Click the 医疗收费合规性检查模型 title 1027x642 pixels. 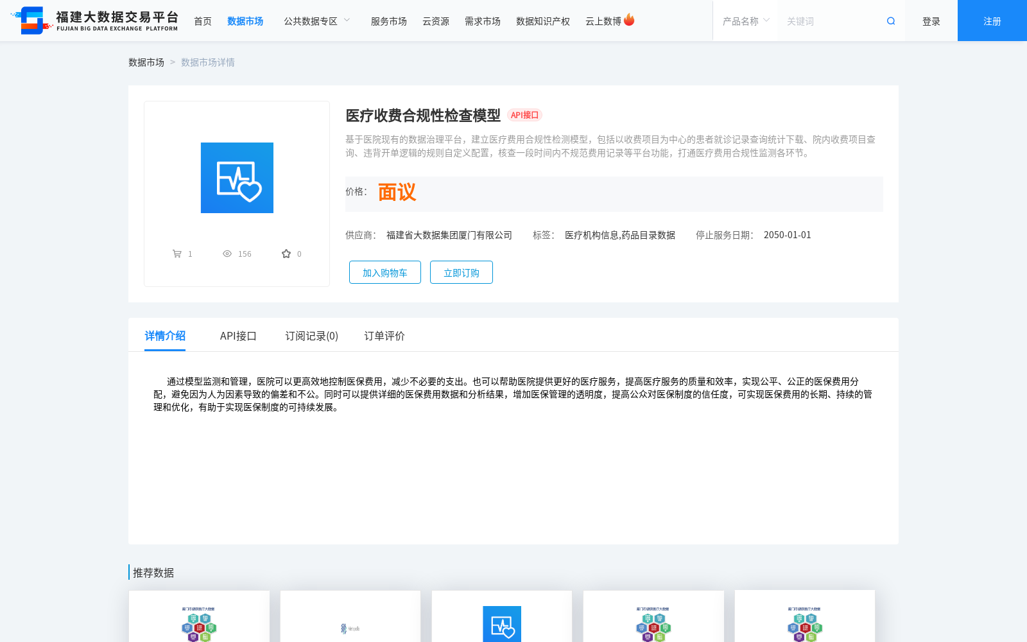(x=423, y=116)
